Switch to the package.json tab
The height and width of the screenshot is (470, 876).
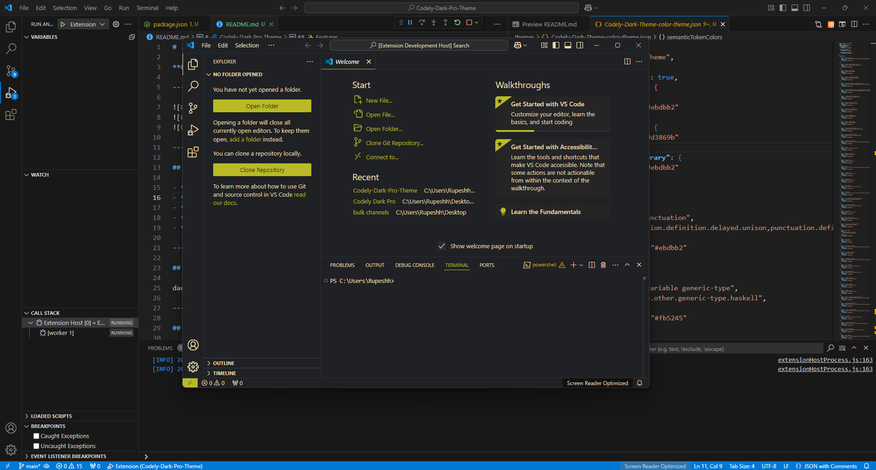(x=175, y=24)
